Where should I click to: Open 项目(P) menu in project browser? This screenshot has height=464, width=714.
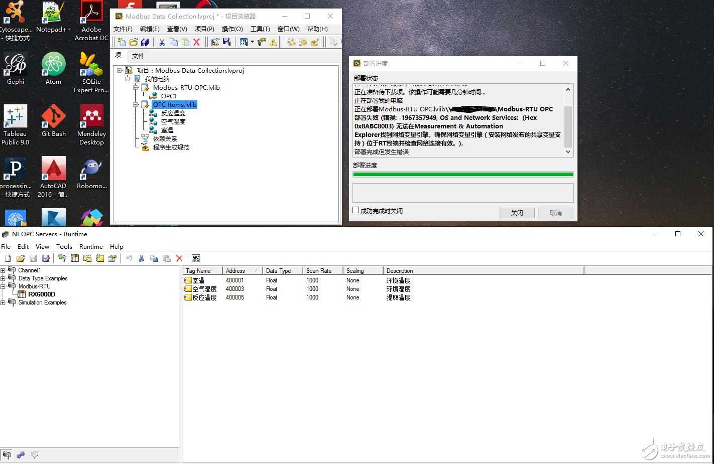tap(204, 29)
